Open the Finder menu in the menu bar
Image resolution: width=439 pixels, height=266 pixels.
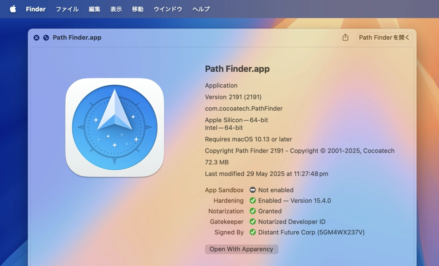(36, 9)
